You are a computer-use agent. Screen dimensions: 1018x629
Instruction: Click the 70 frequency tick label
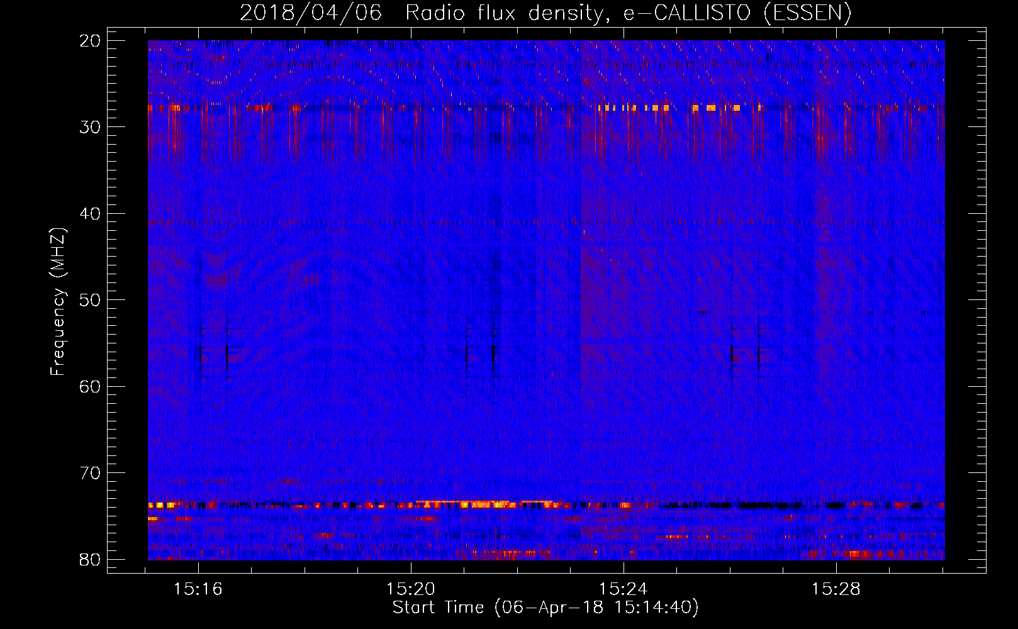point(90,473)
